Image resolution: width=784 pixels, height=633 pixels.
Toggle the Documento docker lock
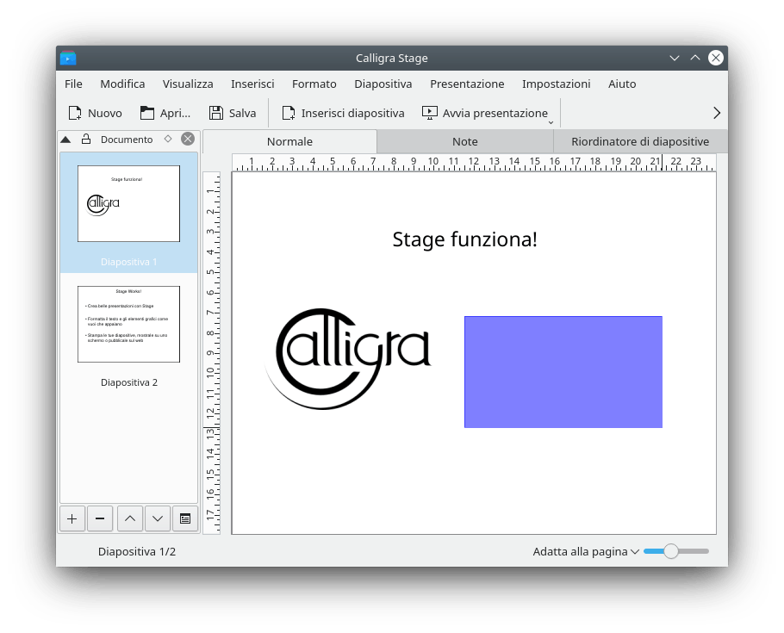(86, 139)
